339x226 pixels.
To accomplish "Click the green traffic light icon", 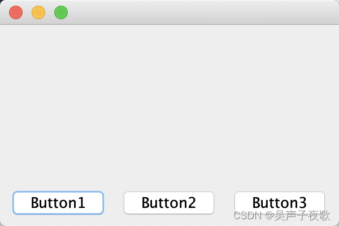I will (x=61, y=12).
